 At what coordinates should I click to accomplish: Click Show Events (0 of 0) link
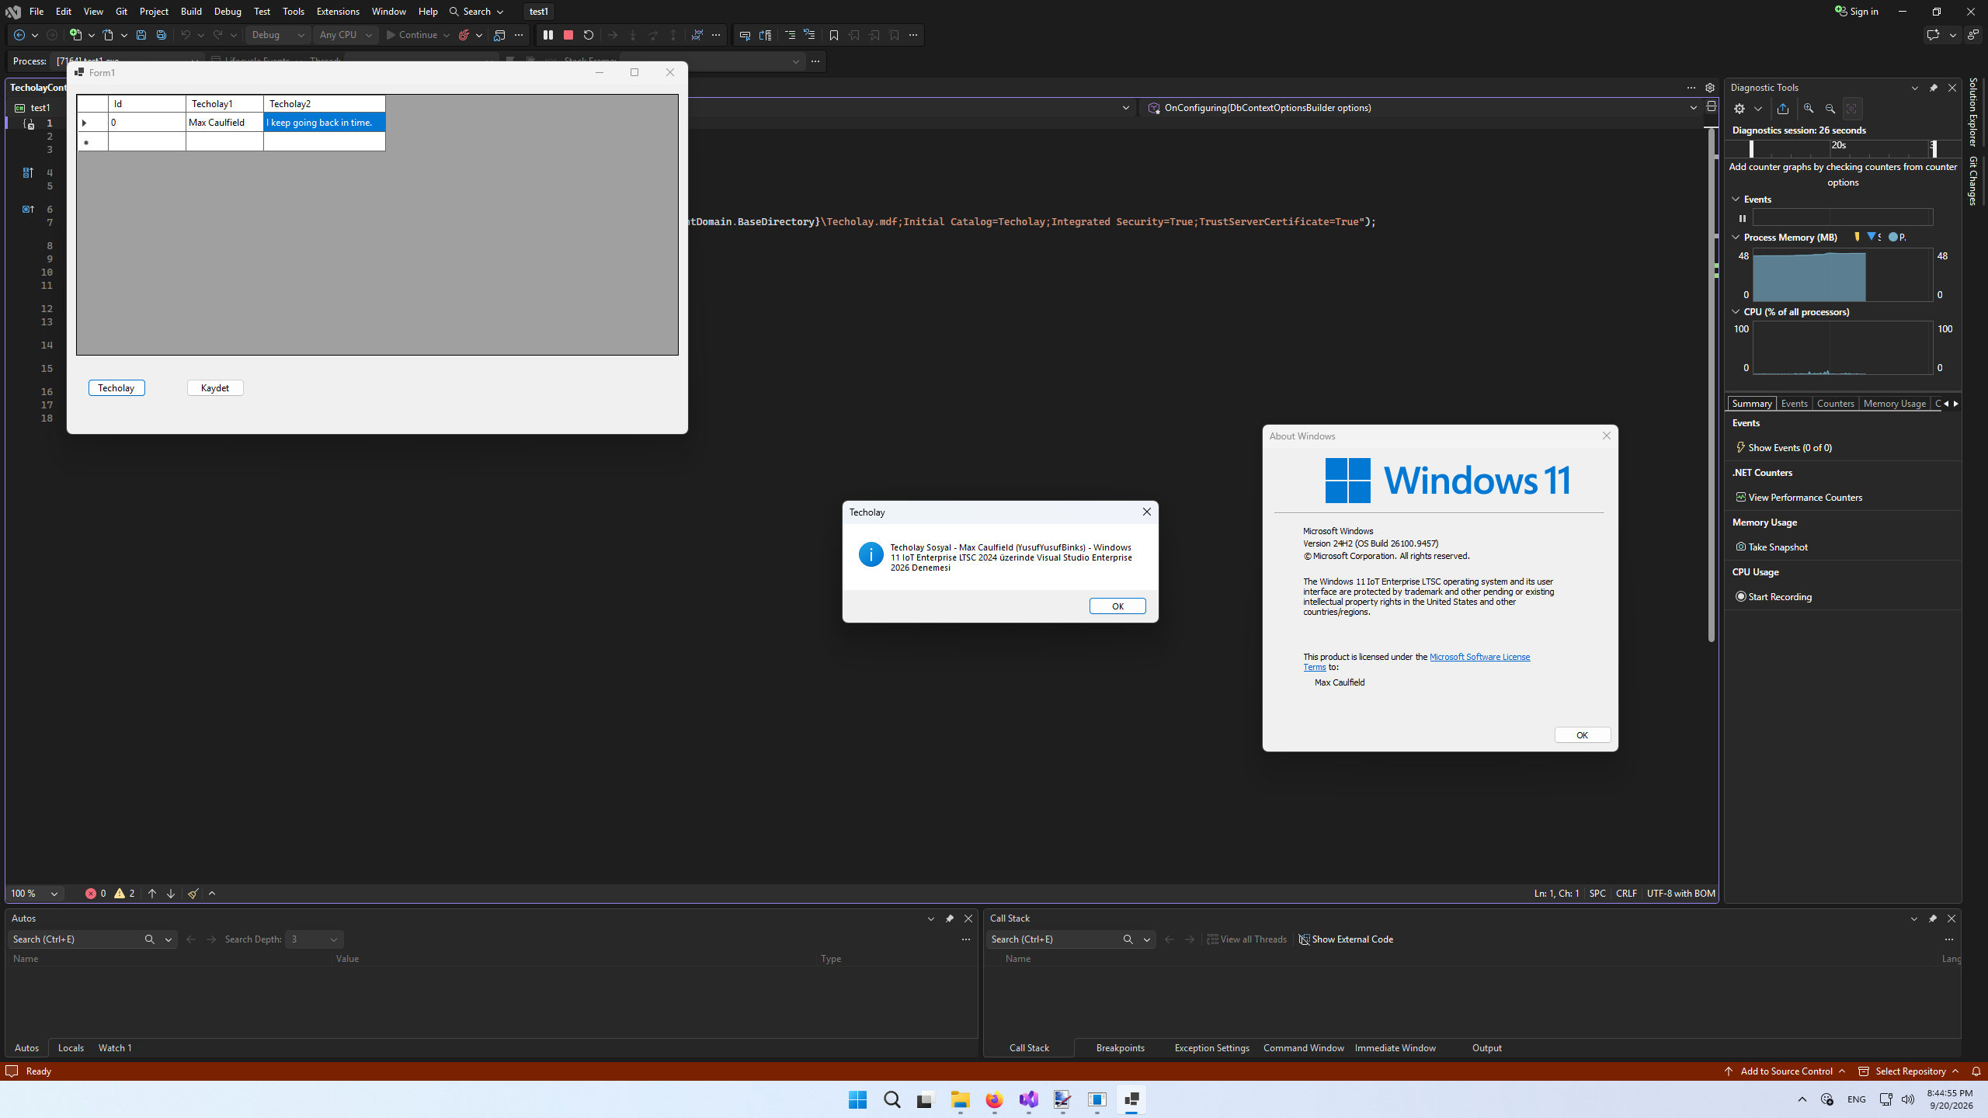(x=1789, y=448)
